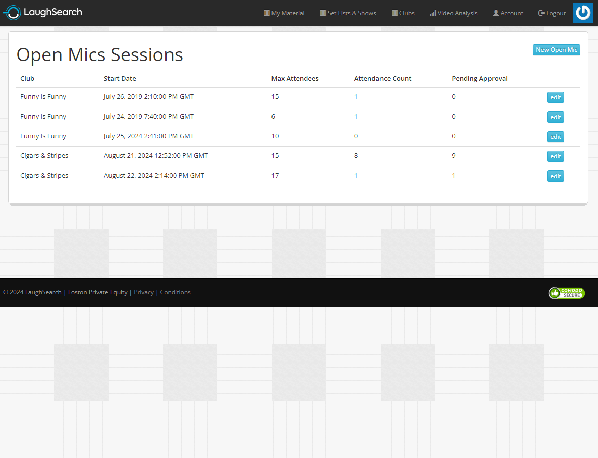Select 'July 24, 2019 7:40:00 PM GMT' cell
This screenshot has height=458, width=598.
(x=149, y=117)
